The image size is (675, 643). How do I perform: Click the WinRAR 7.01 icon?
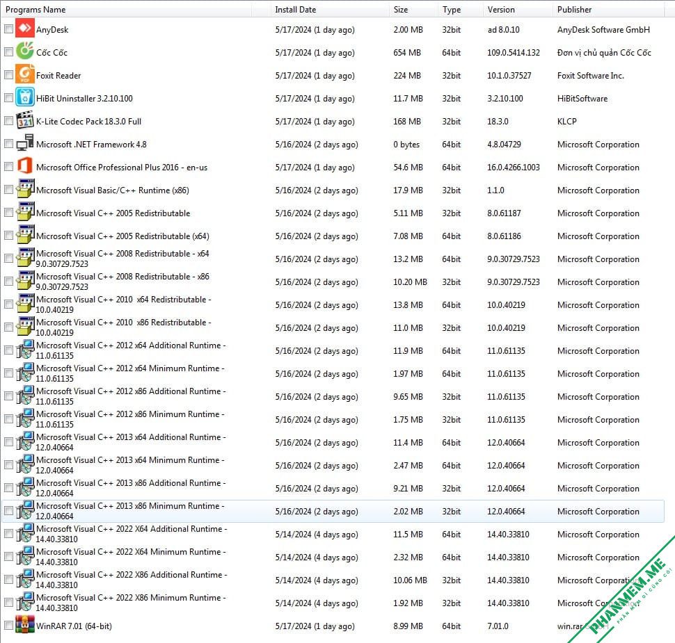[25, 624]
